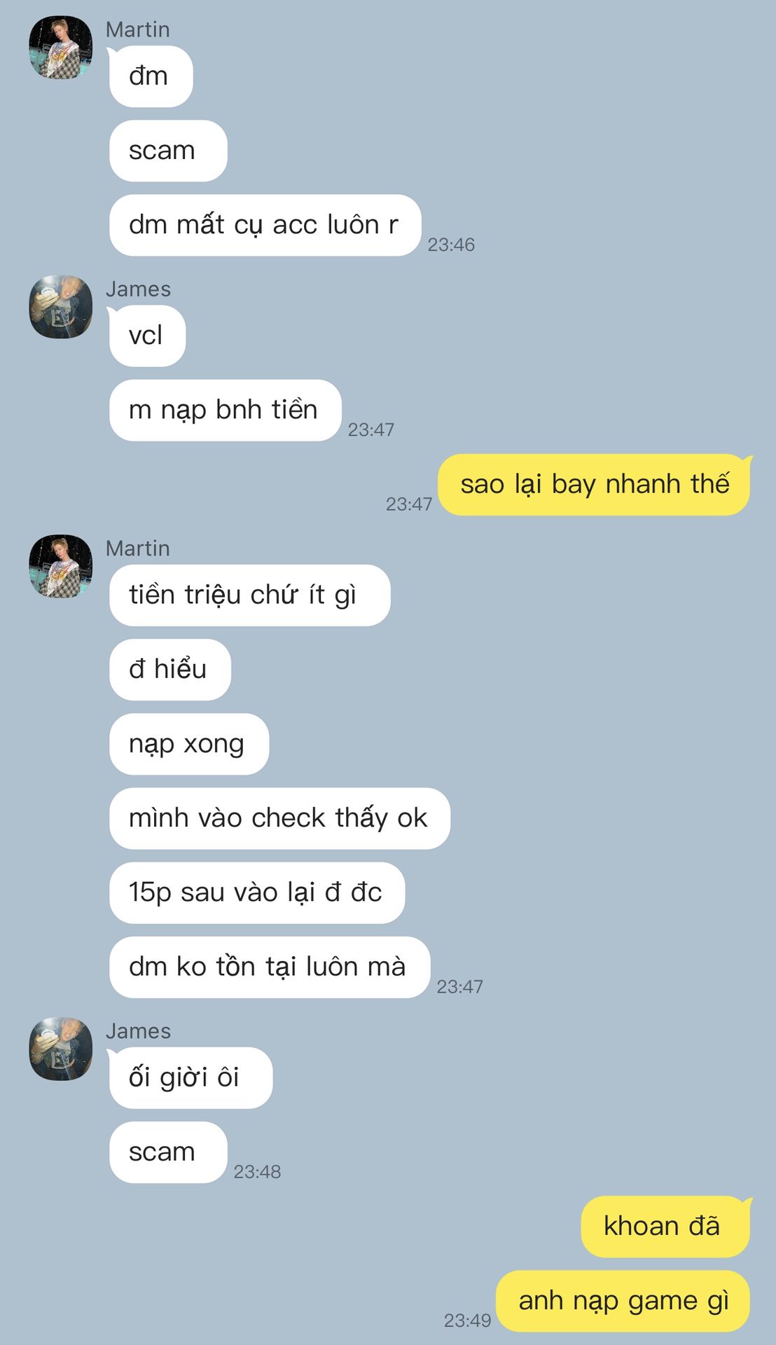This screenshot has width=776, height=1345.
Task: Select the yellow 'khoan đã' bubble
Action: [x=665, y=1226]
